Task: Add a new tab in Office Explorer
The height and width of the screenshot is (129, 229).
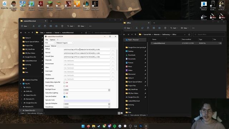Action: coord(154,23)
